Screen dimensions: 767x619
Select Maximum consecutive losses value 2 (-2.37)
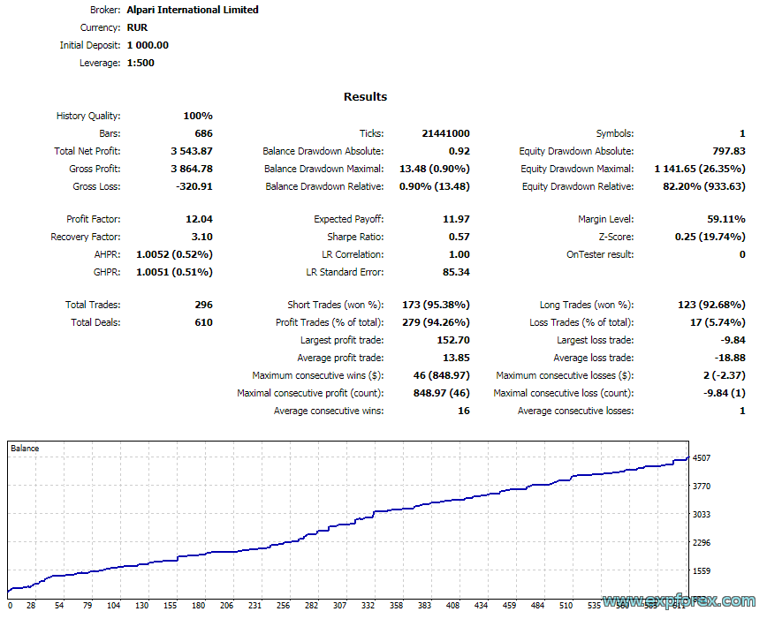point(725,375)
